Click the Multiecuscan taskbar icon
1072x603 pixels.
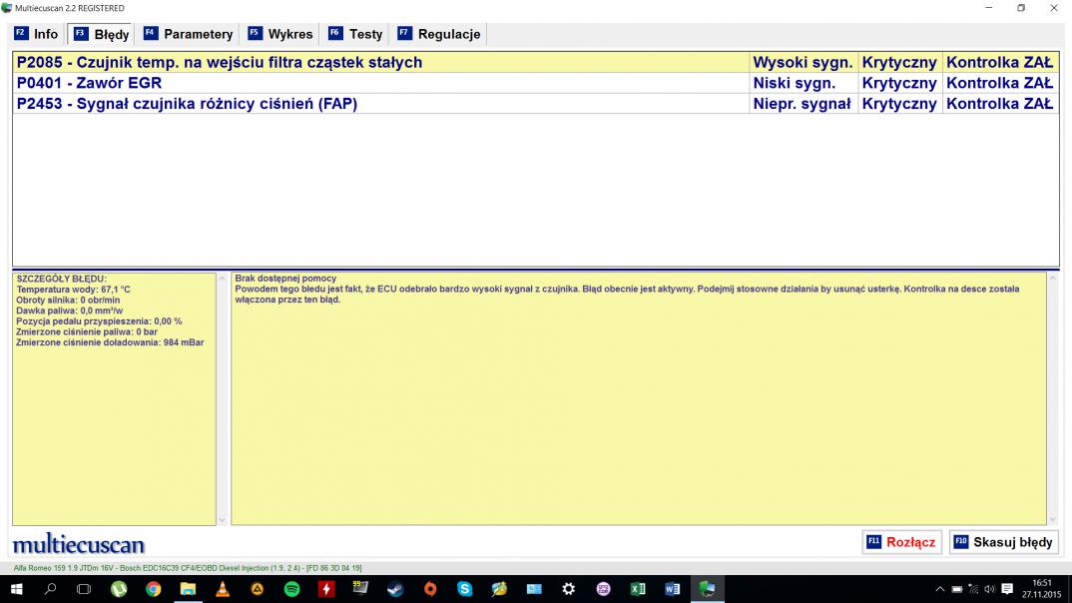(707, 589)
